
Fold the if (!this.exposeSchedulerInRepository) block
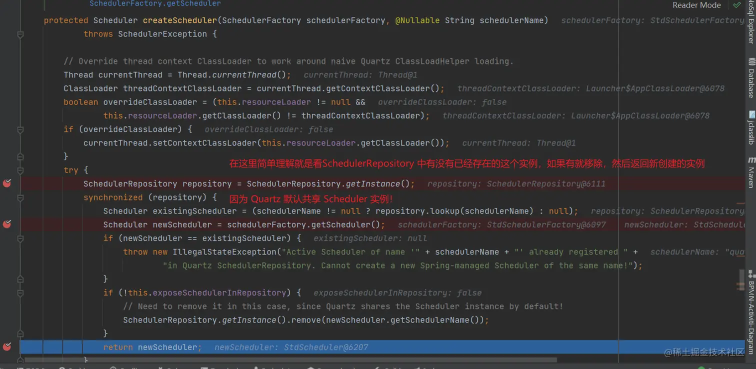pos(20,292)
